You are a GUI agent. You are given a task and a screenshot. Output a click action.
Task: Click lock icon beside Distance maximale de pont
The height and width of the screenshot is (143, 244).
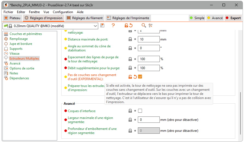130,39
